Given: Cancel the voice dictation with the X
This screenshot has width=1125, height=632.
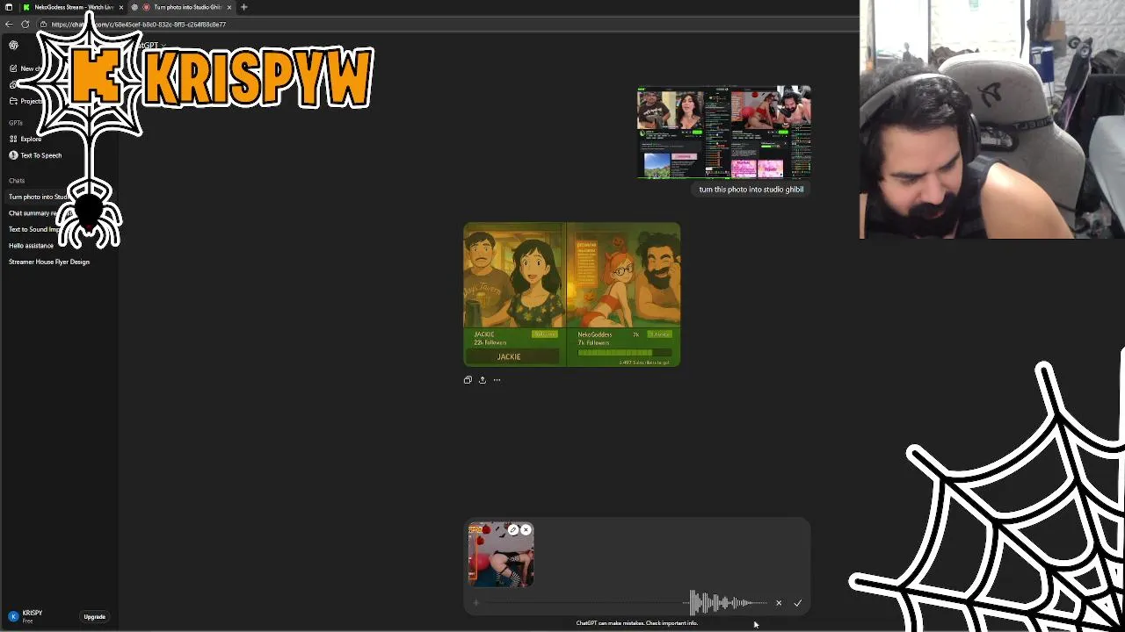Looking at the screenshot, I should [779, 603].
